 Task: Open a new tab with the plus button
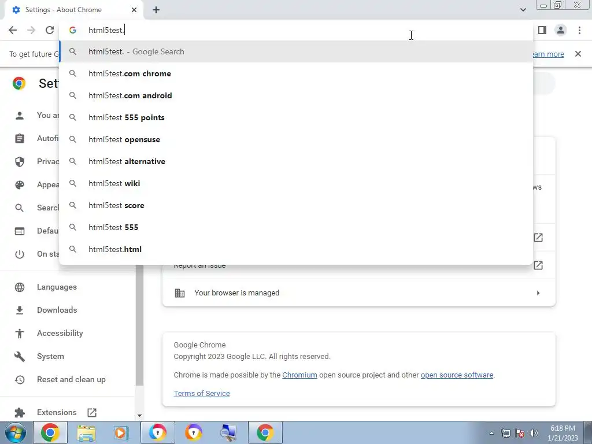tap(156, 10)
